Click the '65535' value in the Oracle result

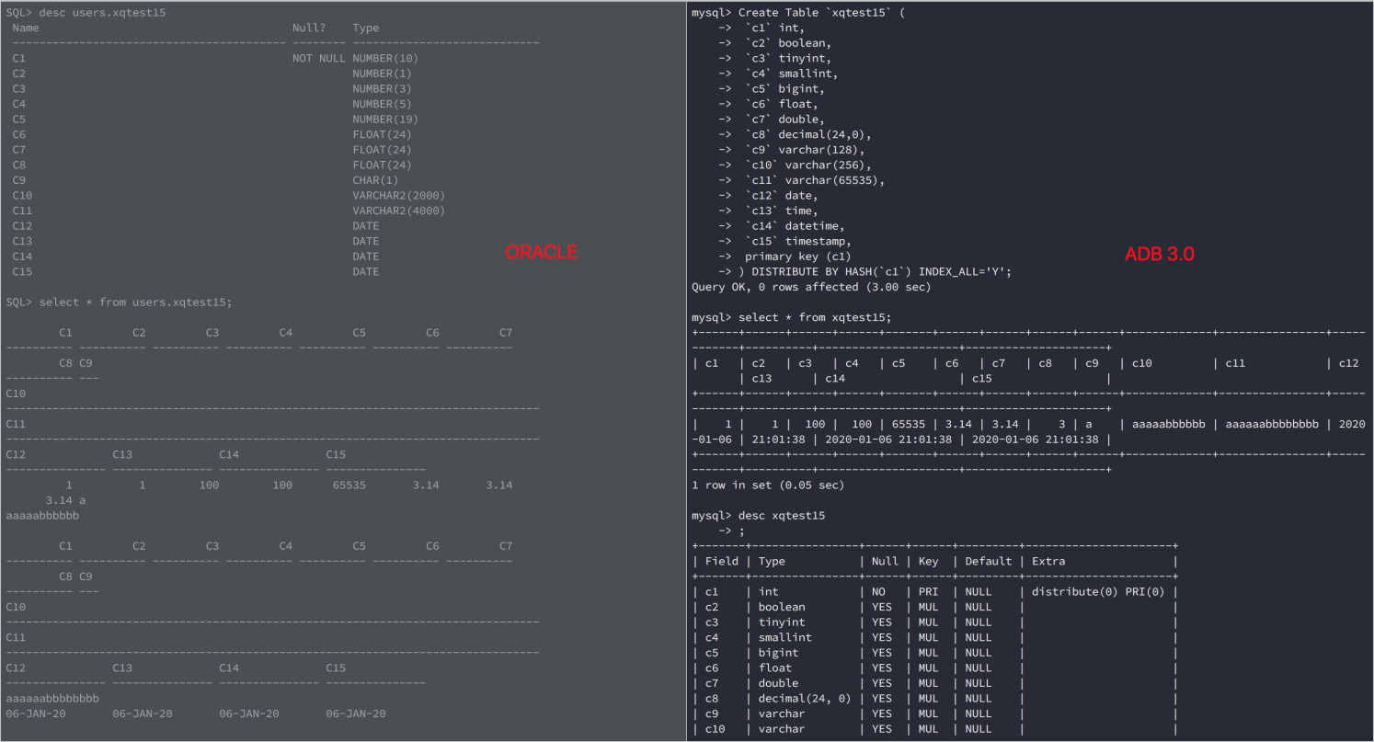[349, 485]
